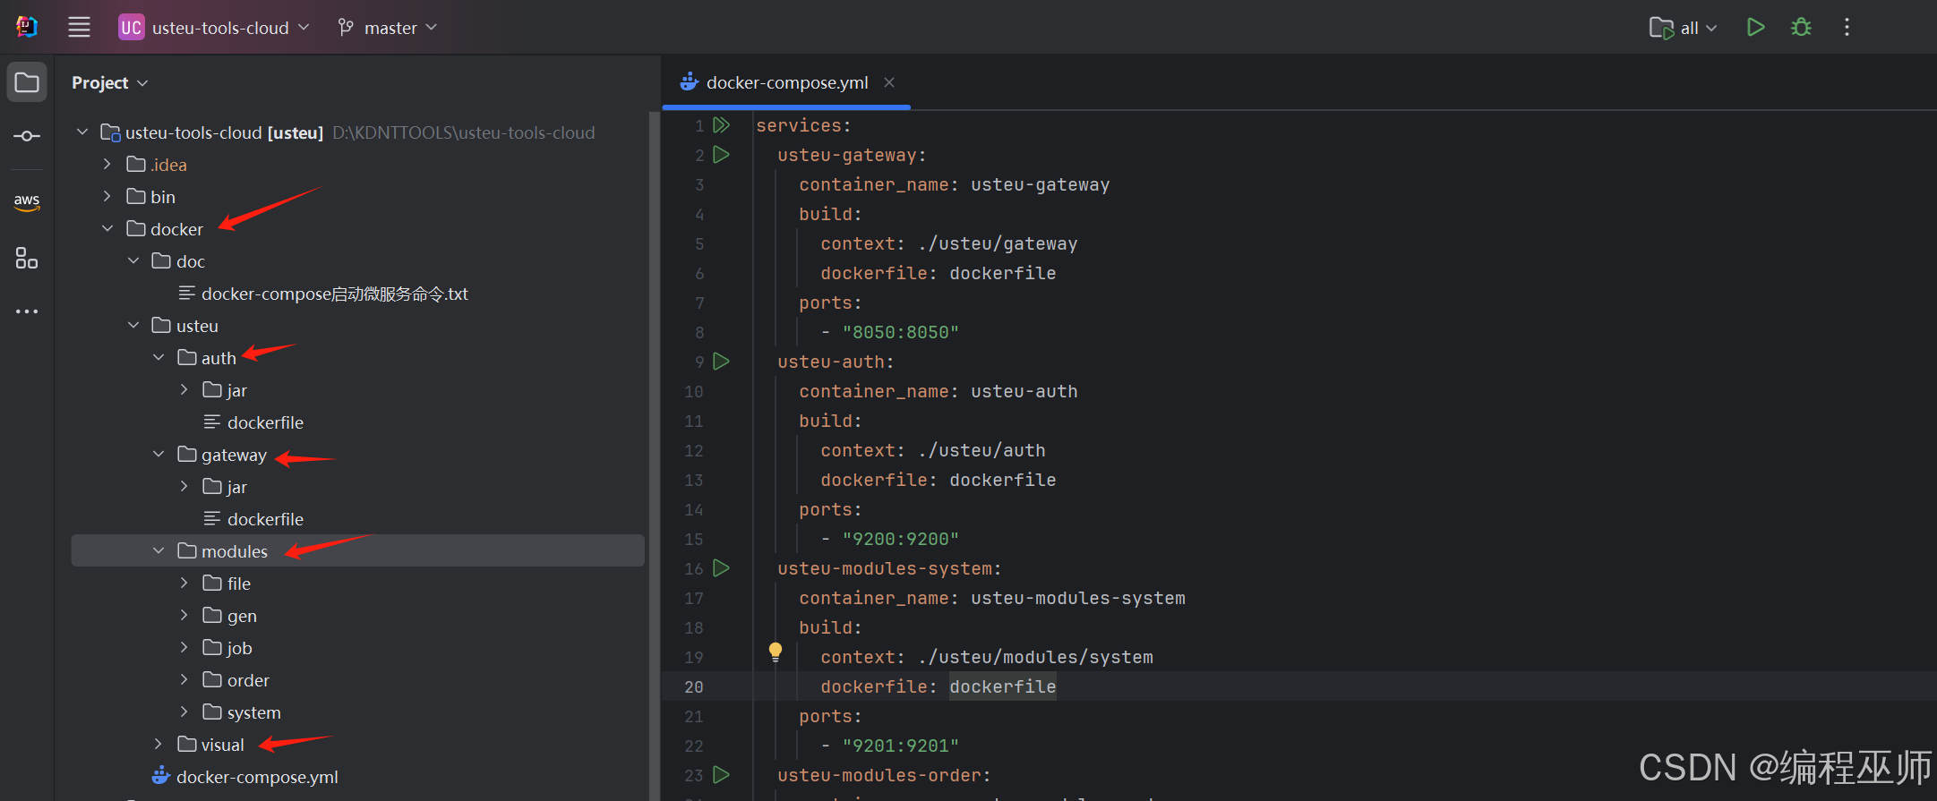Show more tool windows ellipsis
The width and height of the screenshot is (1937, 801).
27,311
